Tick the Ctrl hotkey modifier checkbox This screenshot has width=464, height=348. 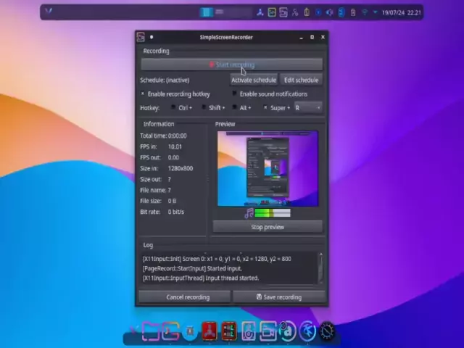pyautogui.click(x=173, y=108)
